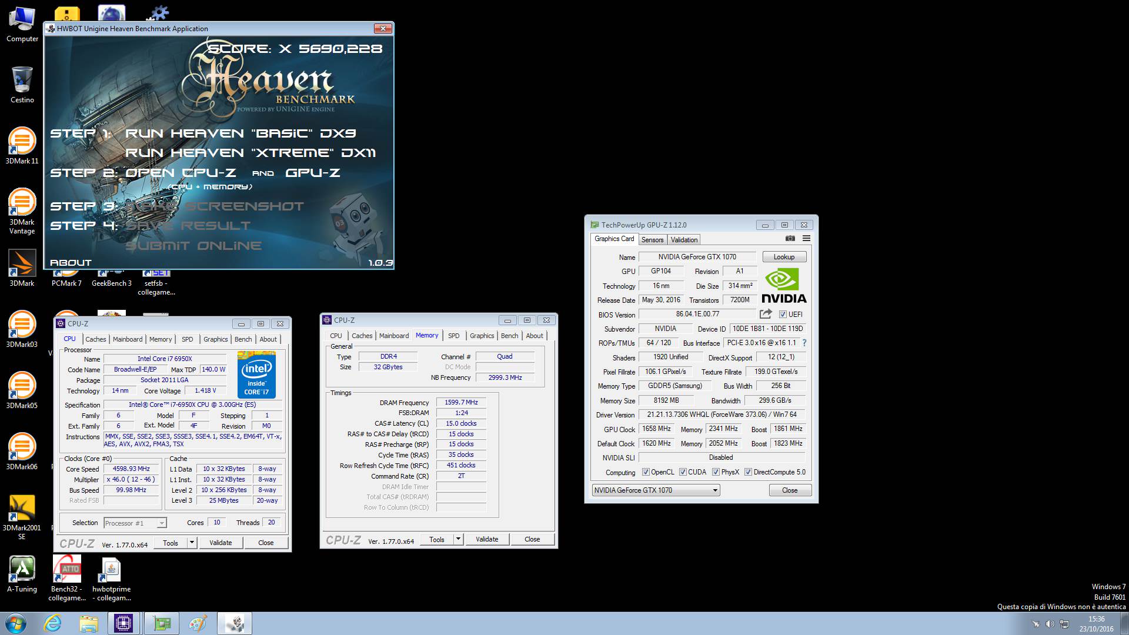Click the GPU-Z BIOS share export icon
The height and width of the screenshot is (635, 1129).
click(x=766, y=314)
